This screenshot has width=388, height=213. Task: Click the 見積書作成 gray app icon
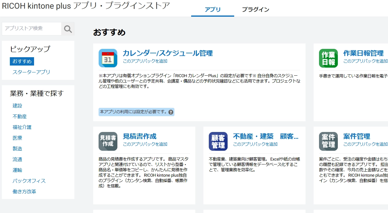pyautogui.click(x=108, y=141)
